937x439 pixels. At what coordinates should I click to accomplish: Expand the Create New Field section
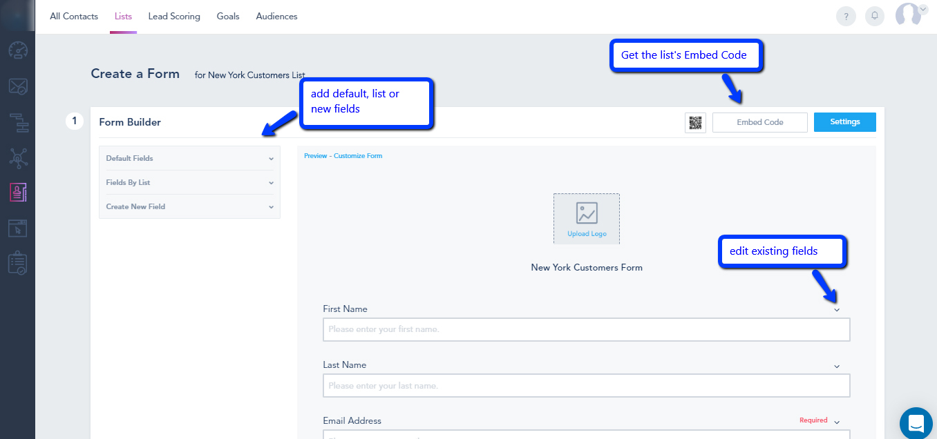tap(189, 206)
